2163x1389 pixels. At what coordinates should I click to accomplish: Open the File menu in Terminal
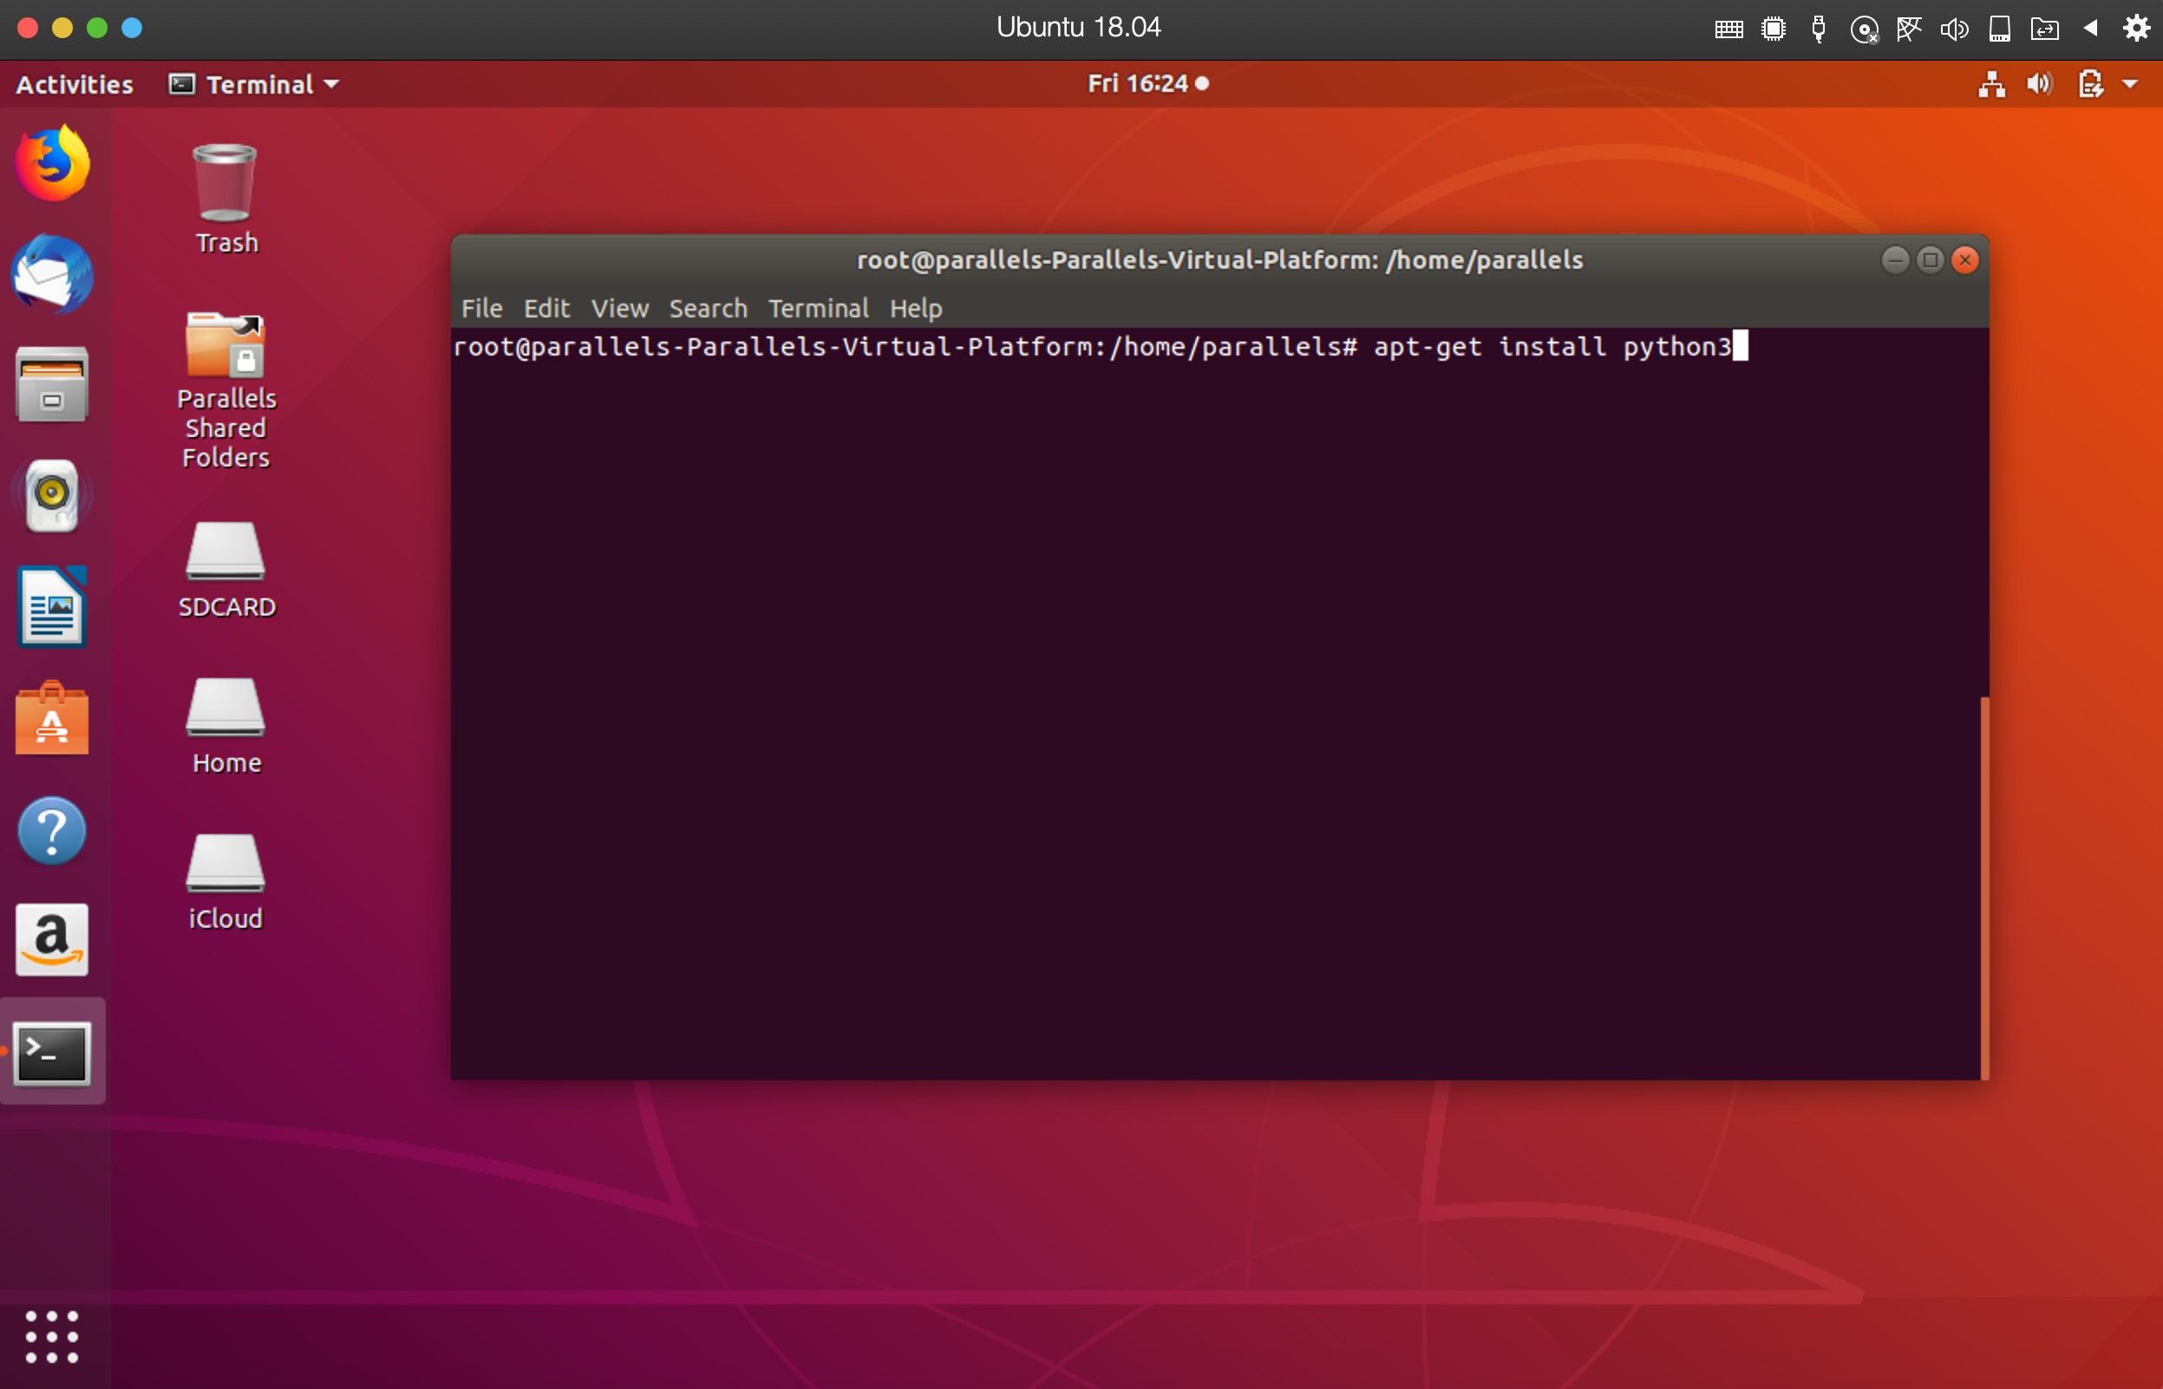[x=481, y=309]
